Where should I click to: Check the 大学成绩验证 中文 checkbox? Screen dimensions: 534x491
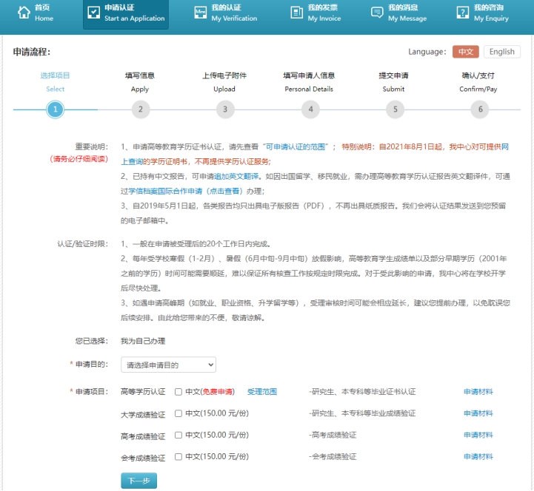tap(178, 413)
